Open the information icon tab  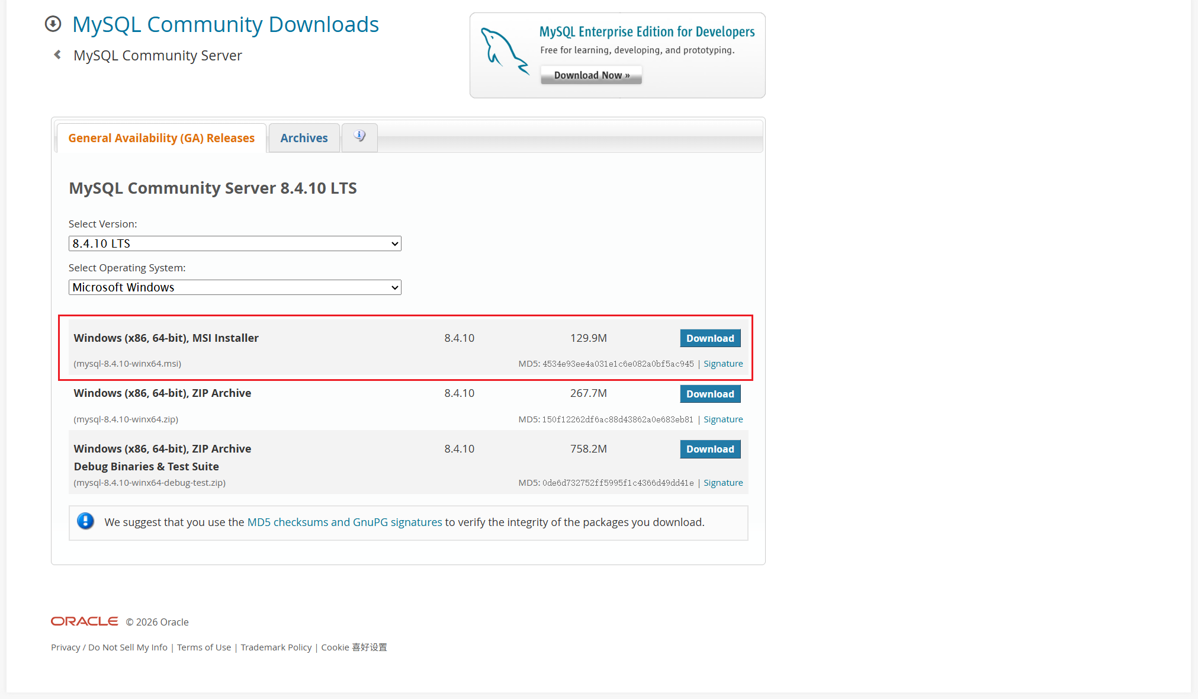(x=359, y=137)
